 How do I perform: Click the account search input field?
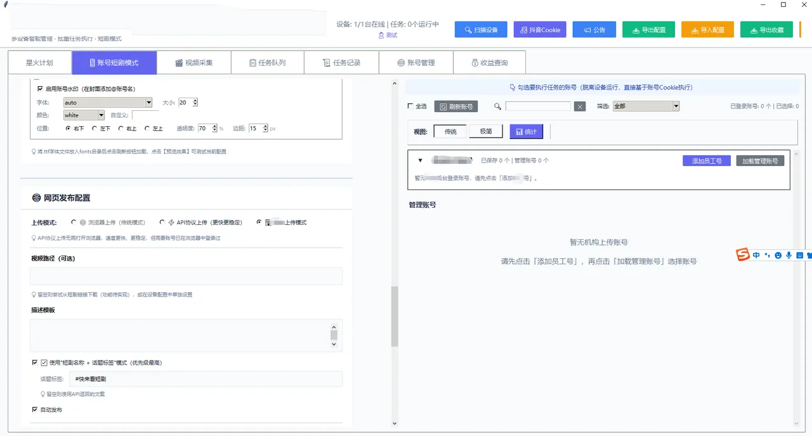[x=538, y=106]
